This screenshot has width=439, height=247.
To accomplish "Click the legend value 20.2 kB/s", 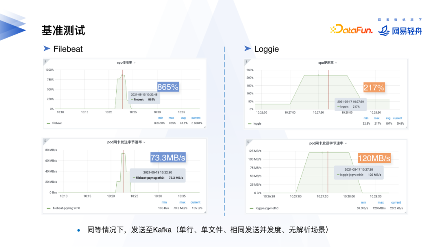I will click(x=396, y=208).
